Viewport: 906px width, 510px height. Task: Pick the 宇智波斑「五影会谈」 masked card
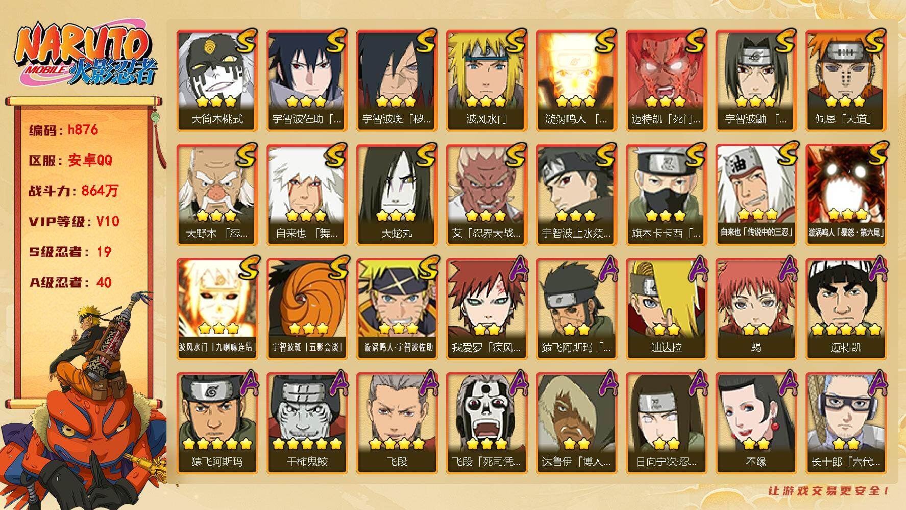[307, 309]
